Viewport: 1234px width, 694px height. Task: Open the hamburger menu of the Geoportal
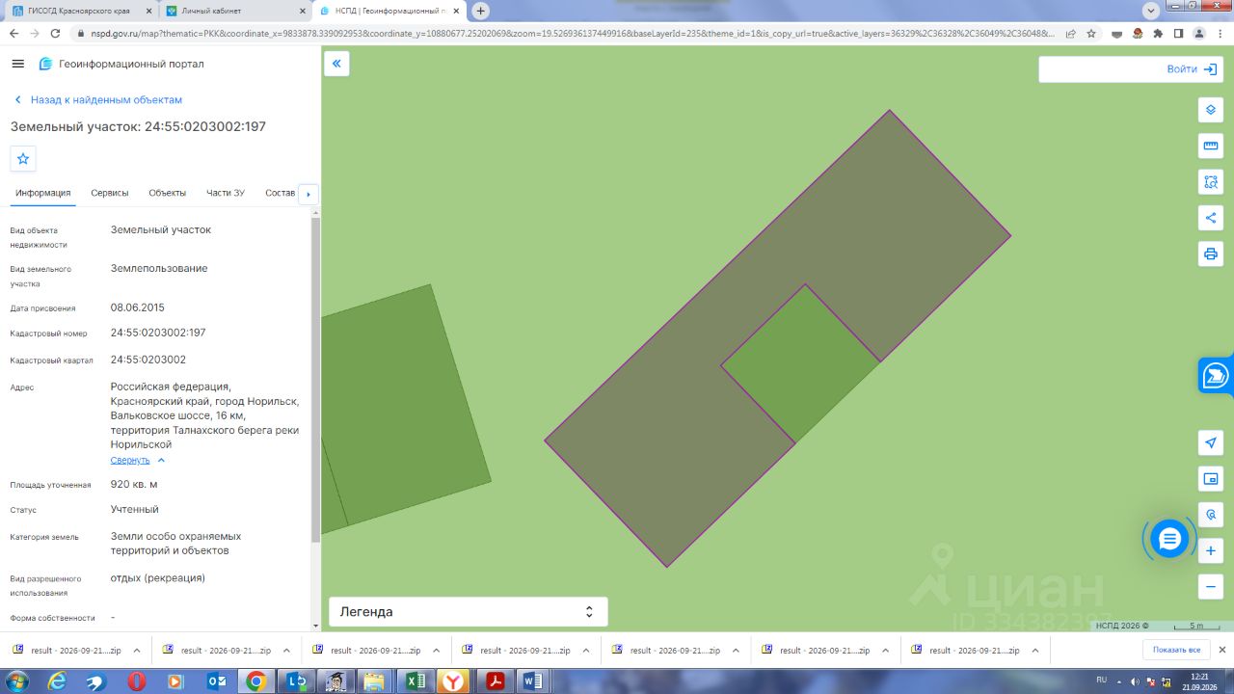(x=17, y=64)
